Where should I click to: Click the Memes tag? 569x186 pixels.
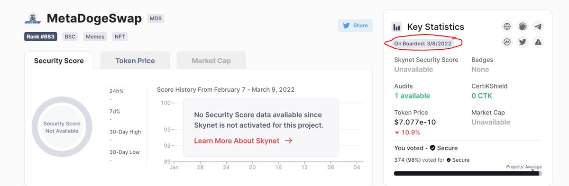95,36
